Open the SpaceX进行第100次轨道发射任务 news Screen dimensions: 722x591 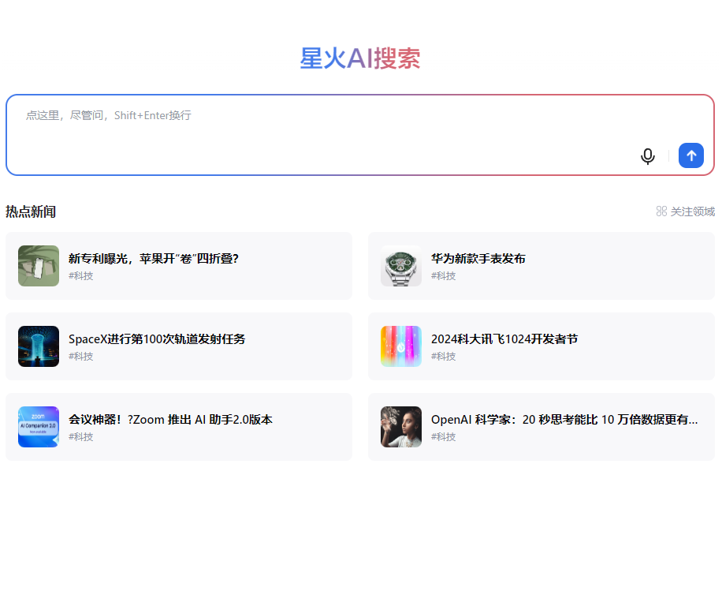point(179,346)
